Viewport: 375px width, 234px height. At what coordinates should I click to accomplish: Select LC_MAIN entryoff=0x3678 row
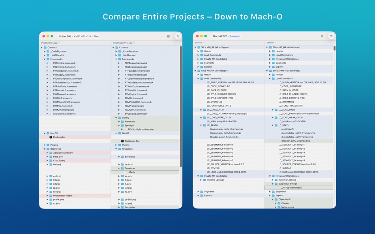(x=299, y=121)
